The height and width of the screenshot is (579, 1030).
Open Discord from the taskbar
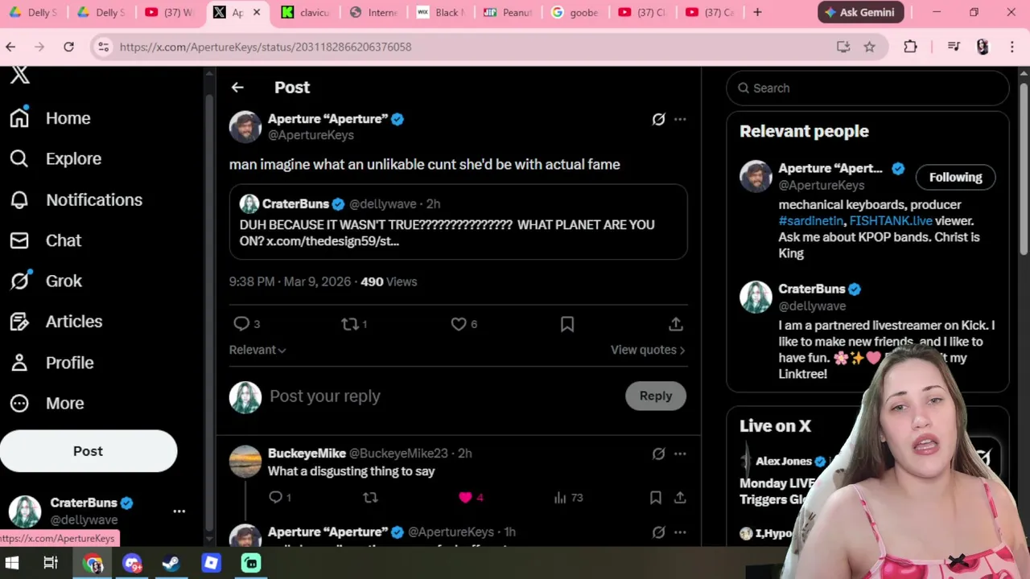(x=132, y=563)
